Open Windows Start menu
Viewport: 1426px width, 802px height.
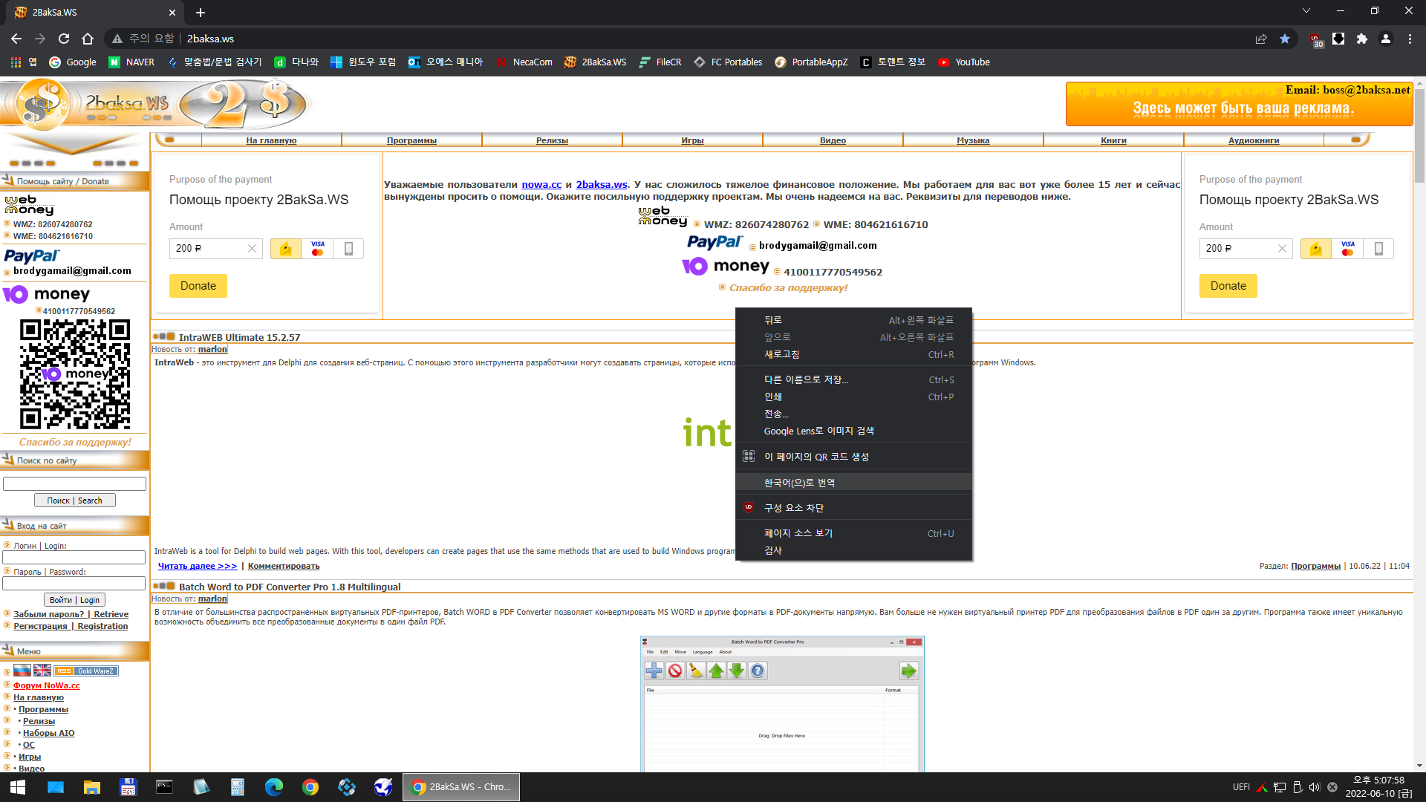(x=18, y=787)
